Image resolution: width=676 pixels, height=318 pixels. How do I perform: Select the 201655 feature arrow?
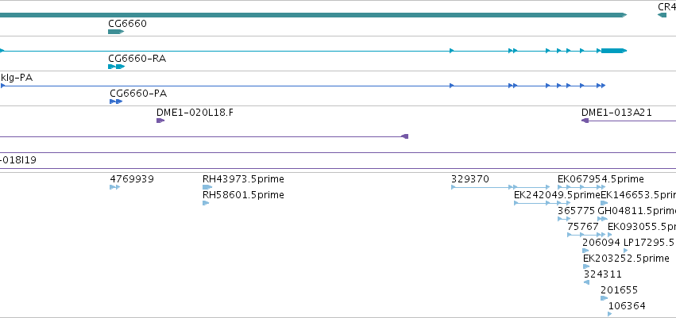coord(604,298)
